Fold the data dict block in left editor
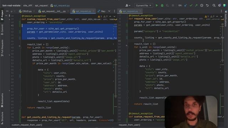 [x=20, y=70]
